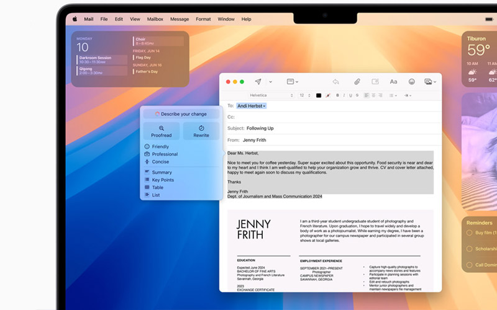Choose the Concise option
The width and height of the screenshot is (497, 310).
tap(157, 162)
